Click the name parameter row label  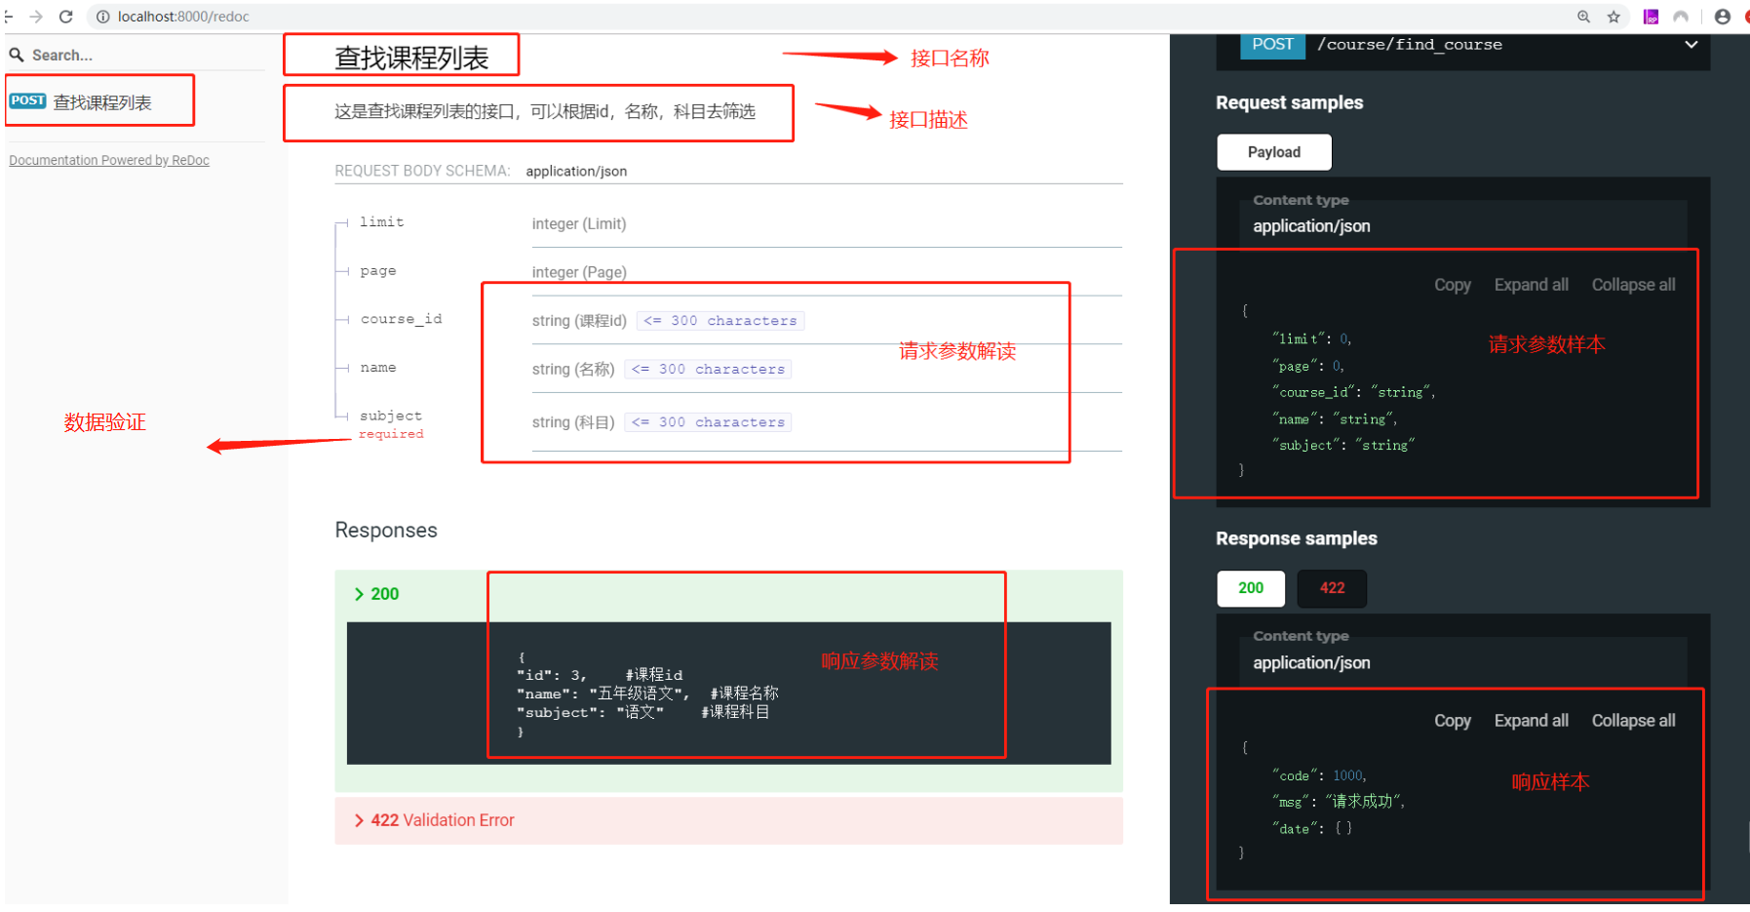coord(377,368)
